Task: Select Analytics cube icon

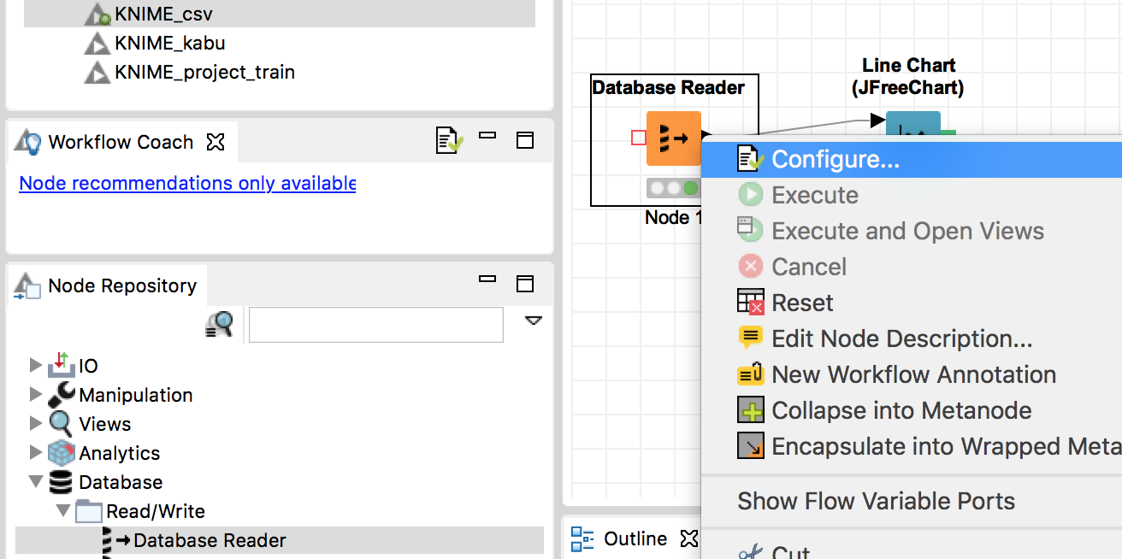Action: click(x=62, y=452)
